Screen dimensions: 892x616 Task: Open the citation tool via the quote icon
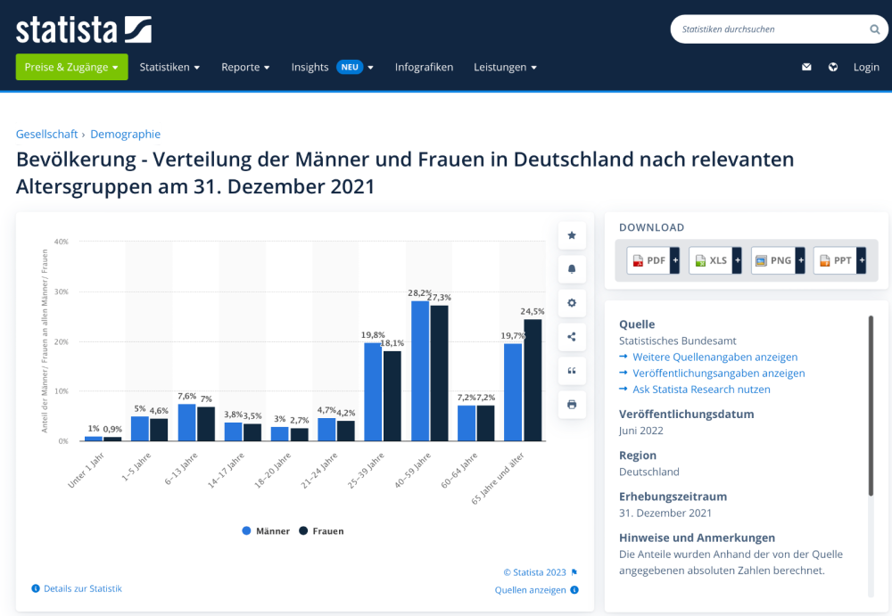[x=572, y=371]
